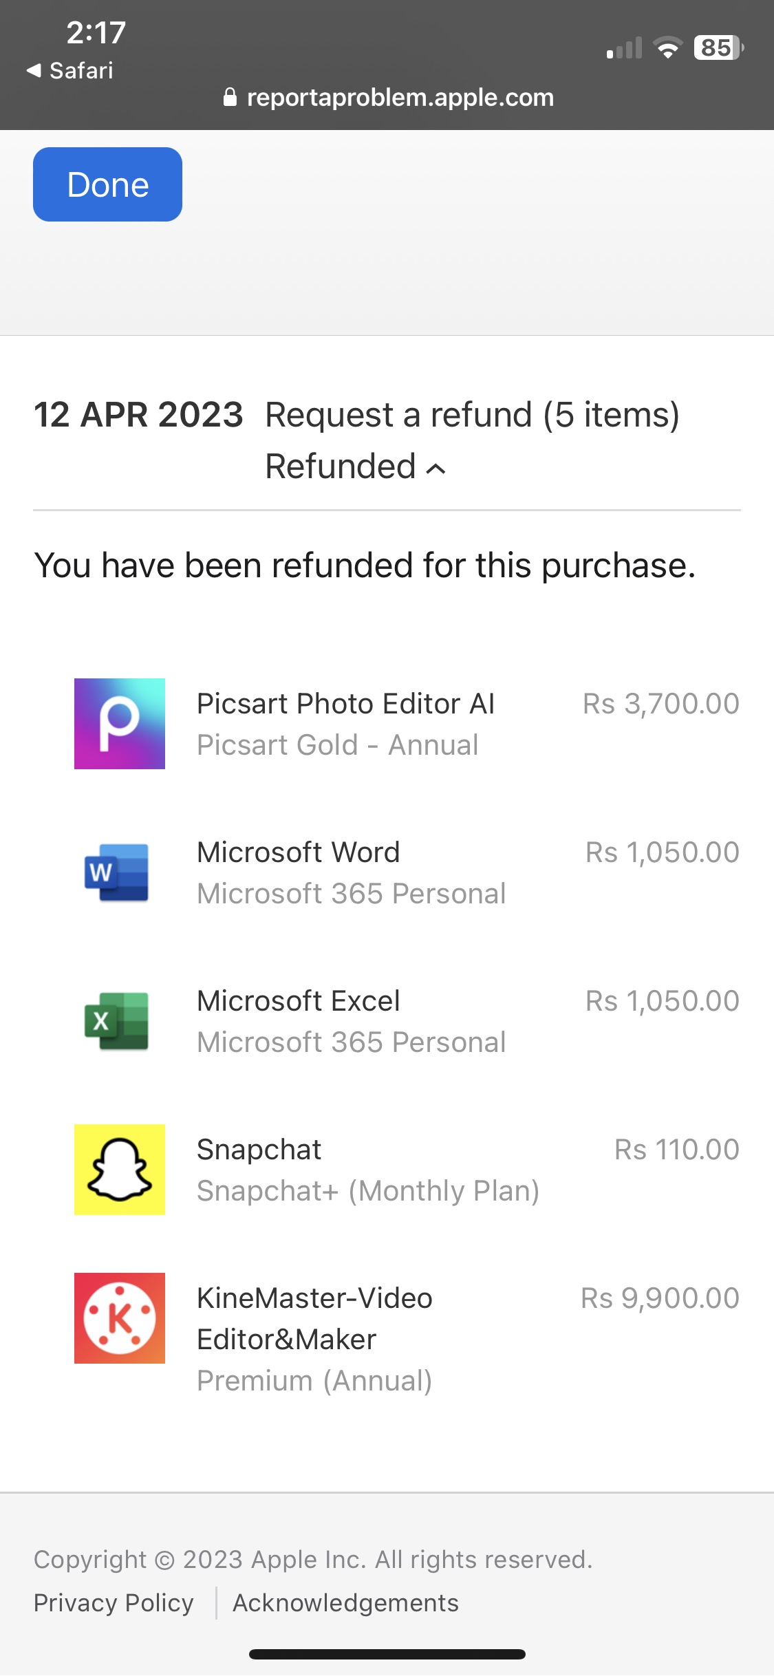Viewport: 774px width, 1676px height.
Task: Tap the reportaproblem.apple.com address bar
Action: click(389, 98)
